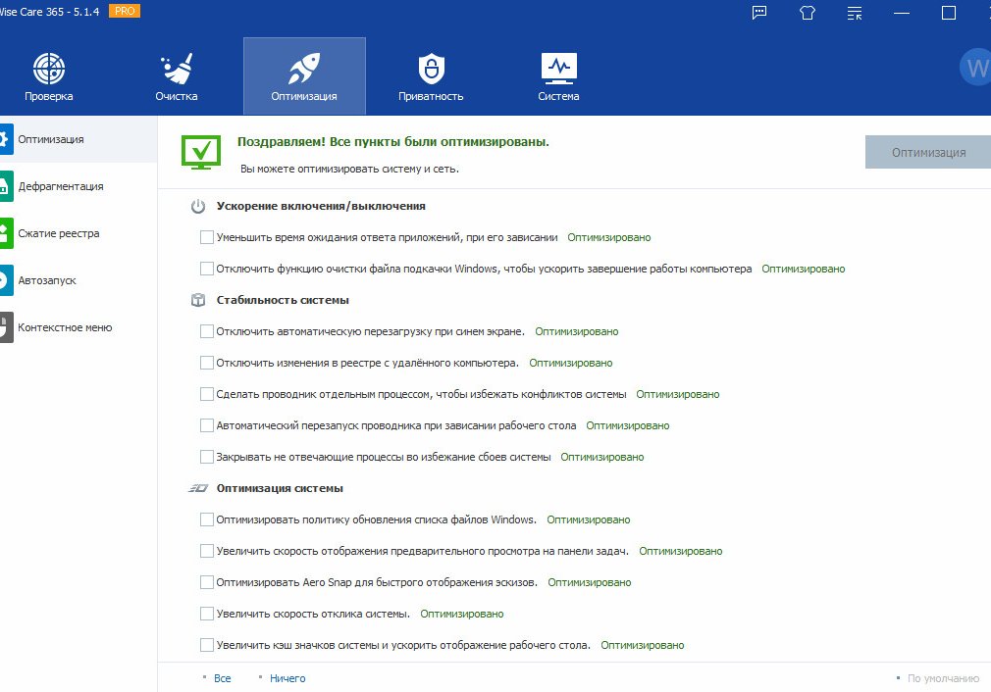Click the Ничего select-none link
Image resolution: width=991 pixels, height=692 pixels.
point(287,678)
